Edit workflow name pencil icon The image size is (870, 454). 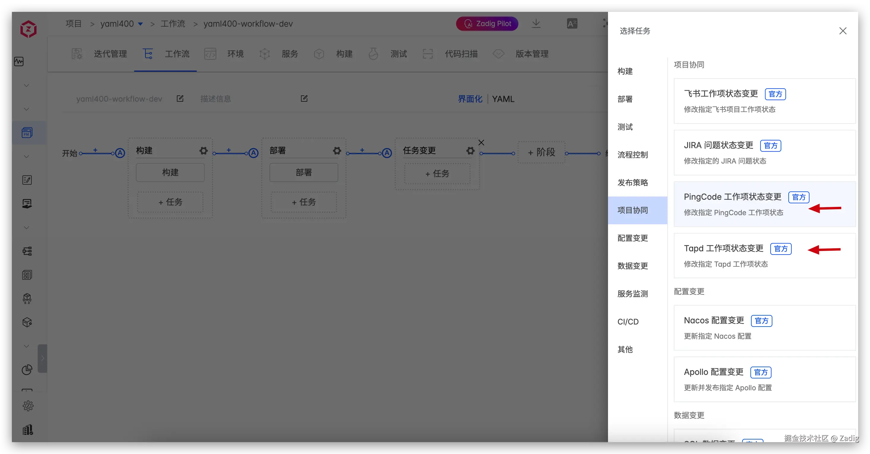point(180,98)
